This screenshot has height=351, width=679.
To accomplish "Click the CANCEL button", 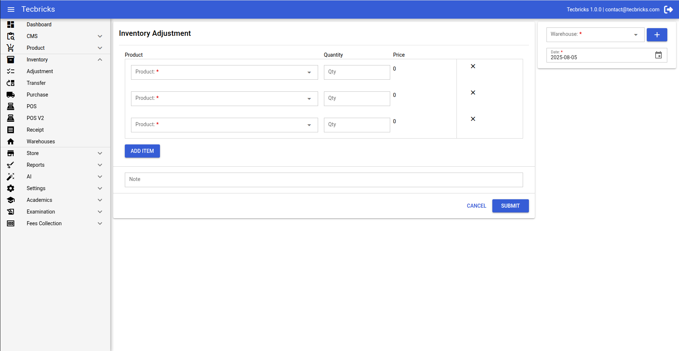I will tap(476, 206).
